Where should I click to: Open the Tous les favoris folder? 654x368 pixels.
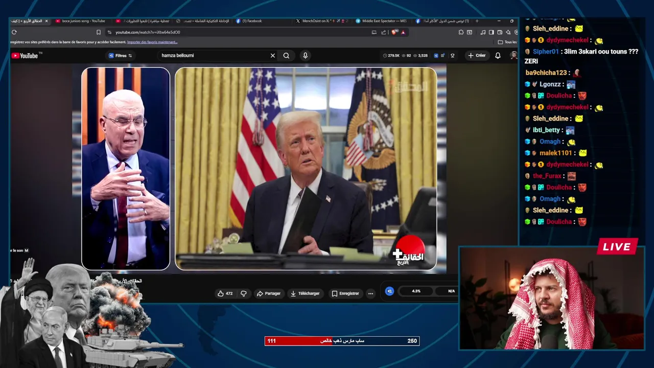click(507, 42)
